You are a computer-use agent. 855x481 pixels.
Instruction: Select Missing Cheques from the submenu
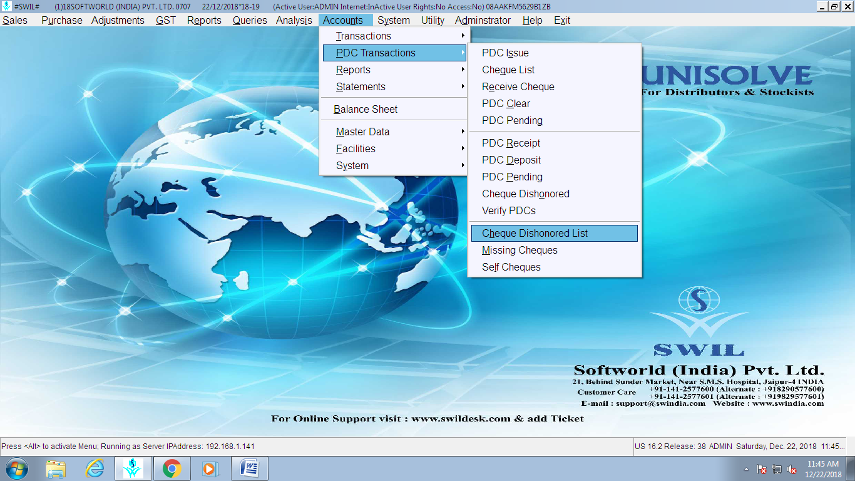point(520,251)
